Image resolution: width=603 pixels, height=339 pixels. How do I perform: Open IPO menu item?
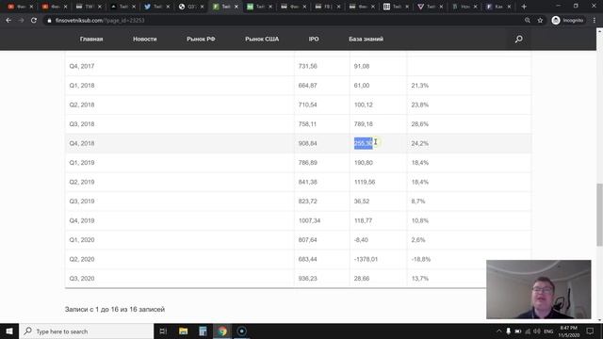point(314,39)
